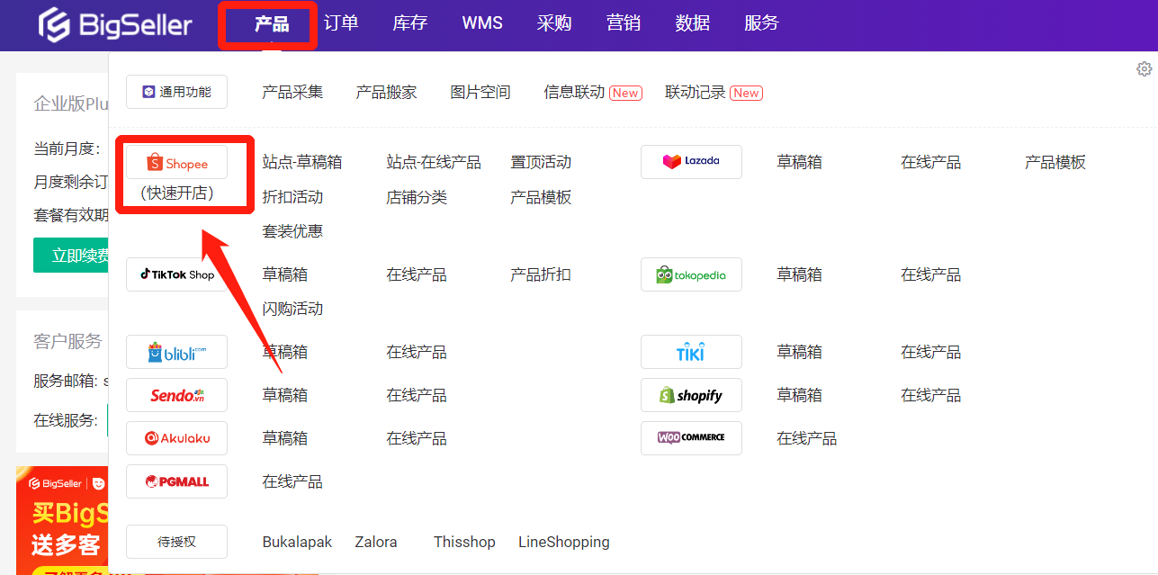Click the Shopify platform logo

[691, 395]
